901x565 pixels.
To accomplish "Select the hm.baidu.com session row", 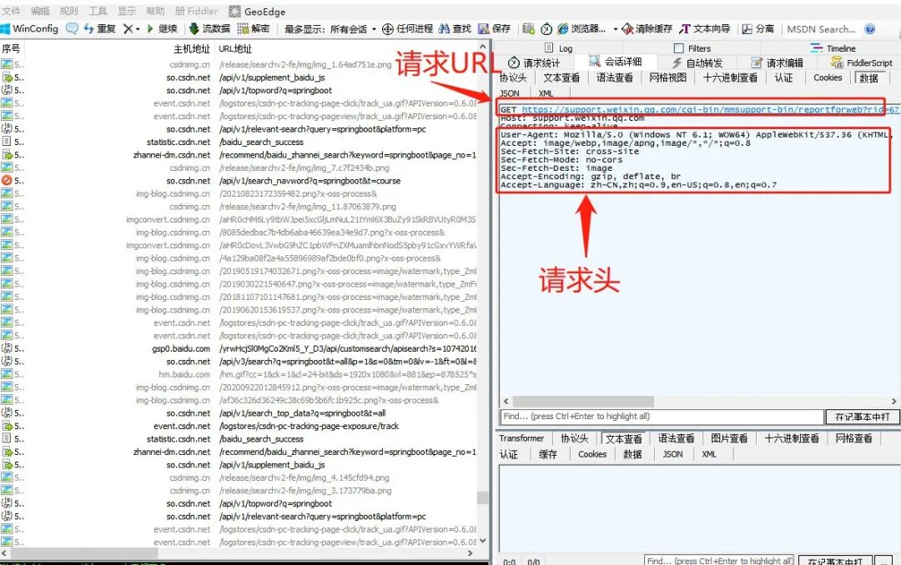I will (239, 374).
